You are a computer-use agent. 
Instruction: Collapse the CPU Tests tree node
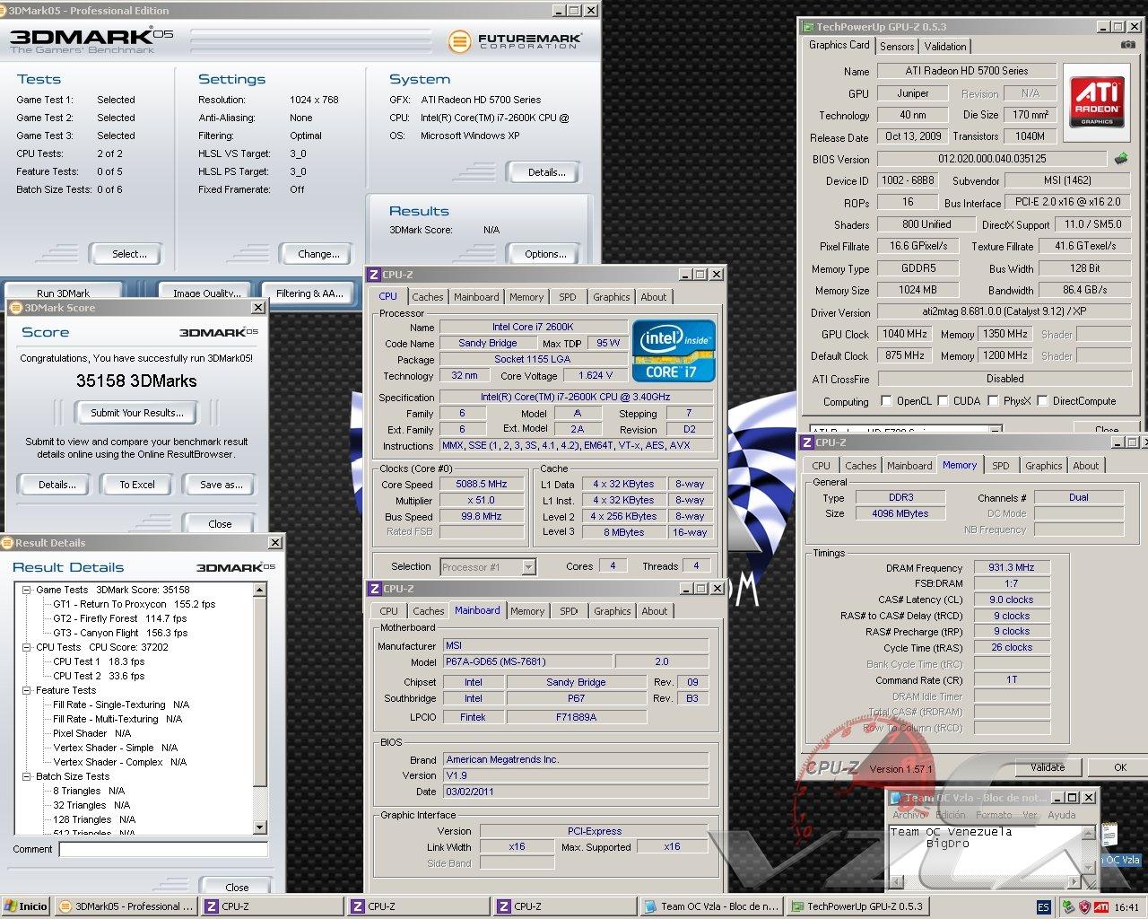tap(27, 647)
